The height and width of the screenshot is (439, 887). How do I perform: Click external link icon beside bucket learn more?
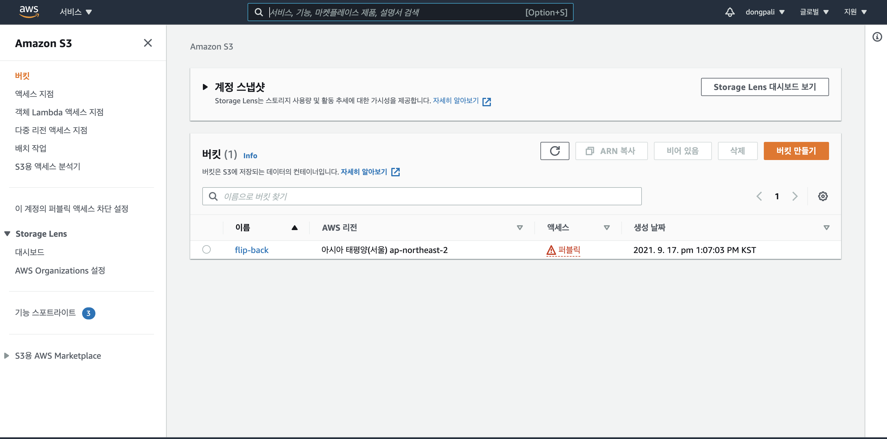(x=395, y=172)
